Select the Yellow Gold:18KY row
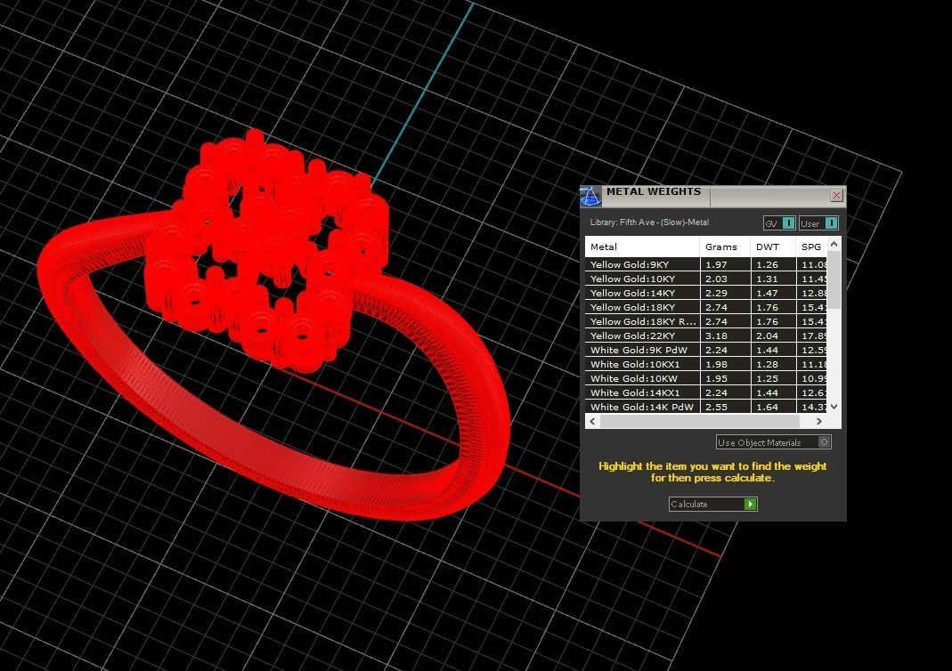The width and height of the screenshot is (952, 671). tap(706, 308)
